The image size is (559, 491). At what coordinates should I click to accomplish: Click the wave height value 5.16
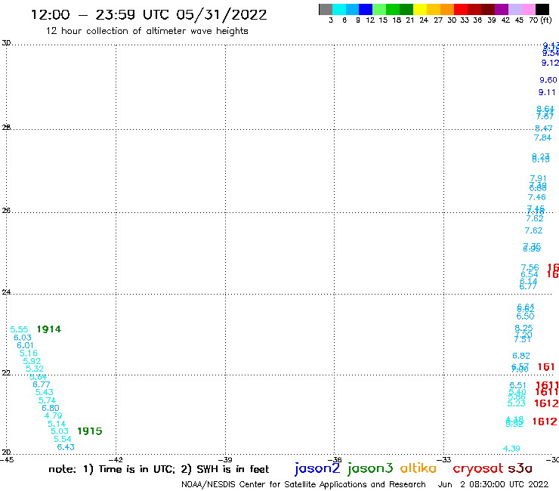[x=29, y=353]
